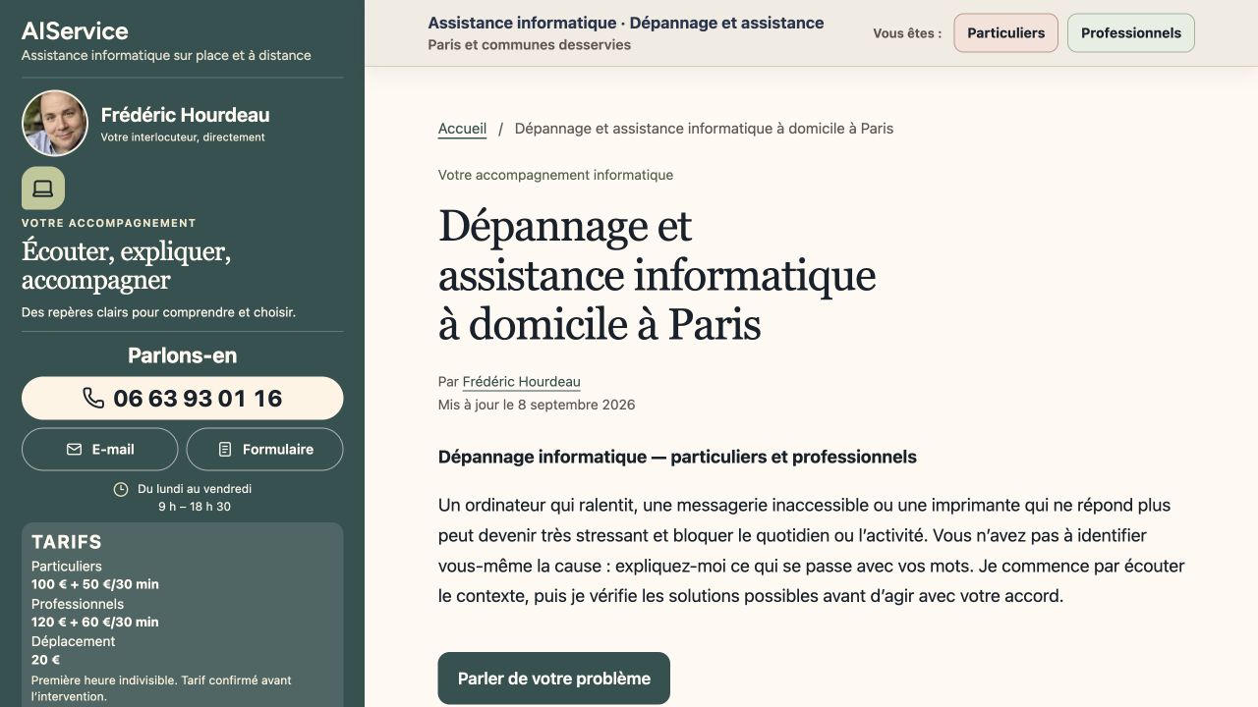The width and height of the screenshot is (1258, 707).
Task: Go to Accueil in the breadcrumb
Action: click(462, 129)
